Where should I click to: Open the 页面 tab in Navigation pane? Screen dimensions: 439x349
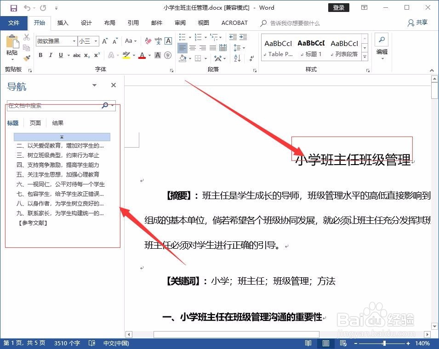click(x=35, y=123)
